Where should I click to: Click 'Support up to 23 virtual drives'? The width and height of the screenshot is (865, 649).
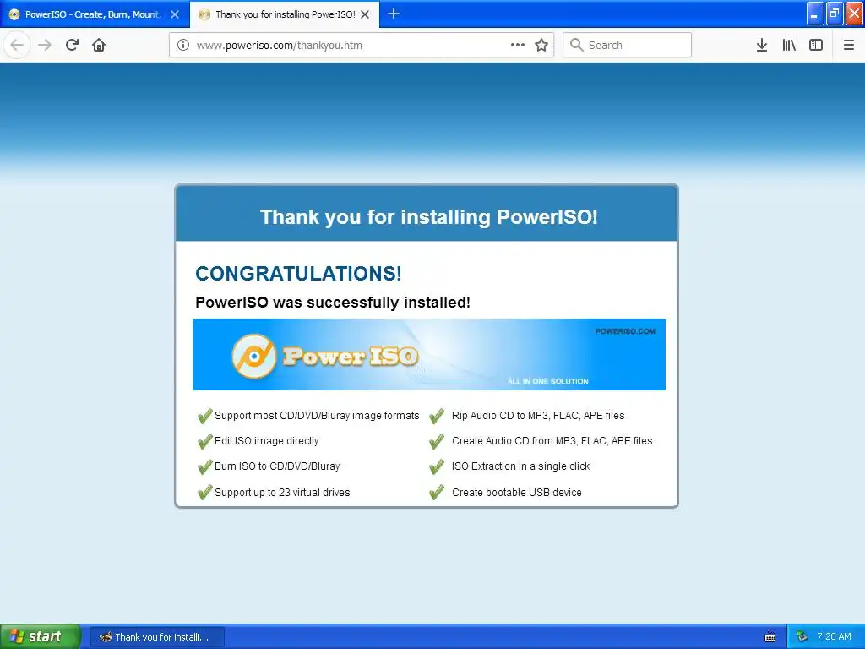pyautogui.click(x=282, y=493)
